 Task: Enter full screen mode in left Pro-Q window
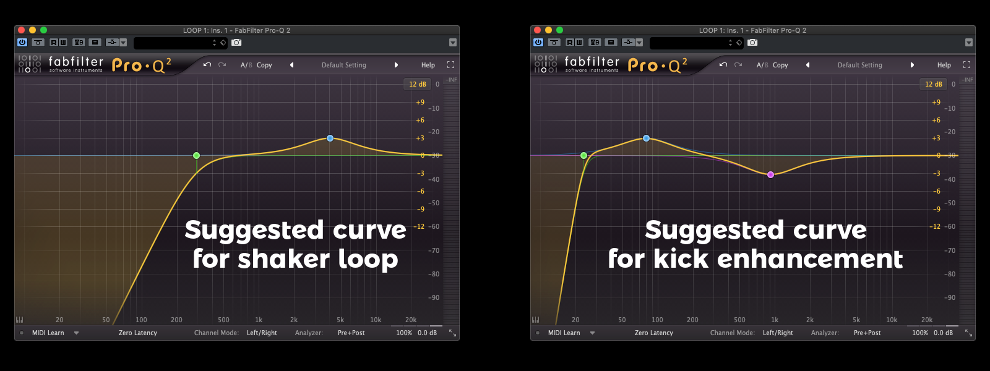pyautogui.click(x=450, y=65)
